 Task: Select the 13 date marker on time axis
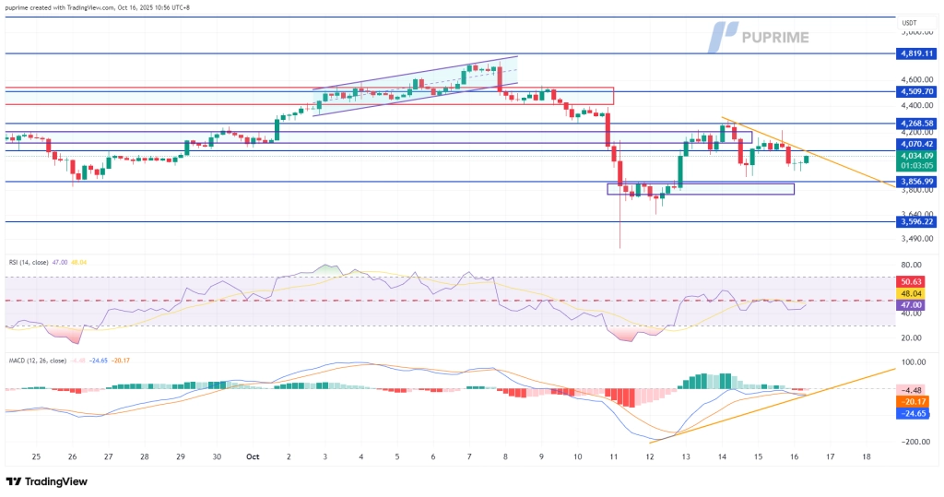685,456
